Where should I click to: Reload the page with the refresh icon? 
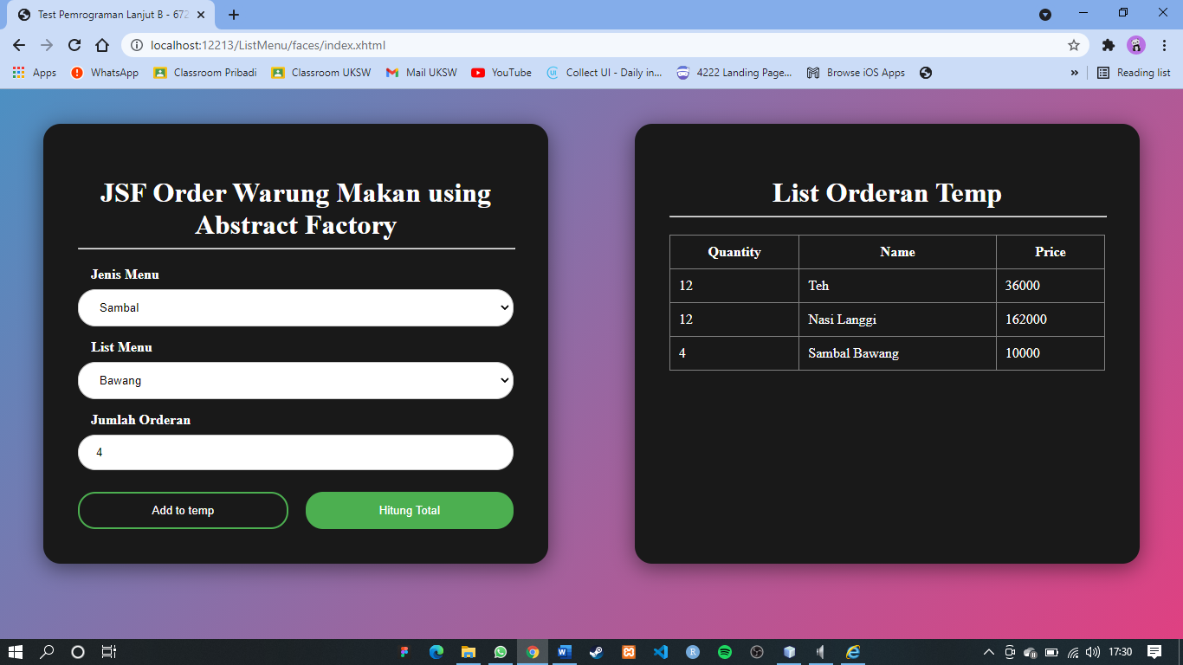[74, 45]
